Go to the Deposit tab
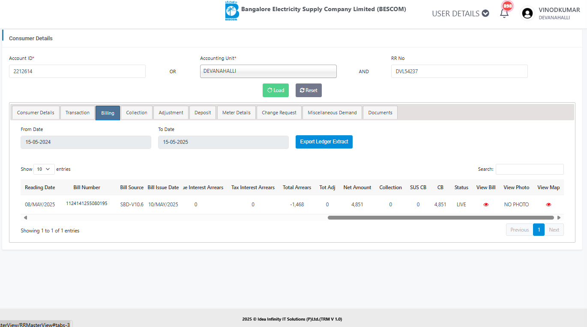587x327 pixels. pyautogui.click(x=203, y=113)
